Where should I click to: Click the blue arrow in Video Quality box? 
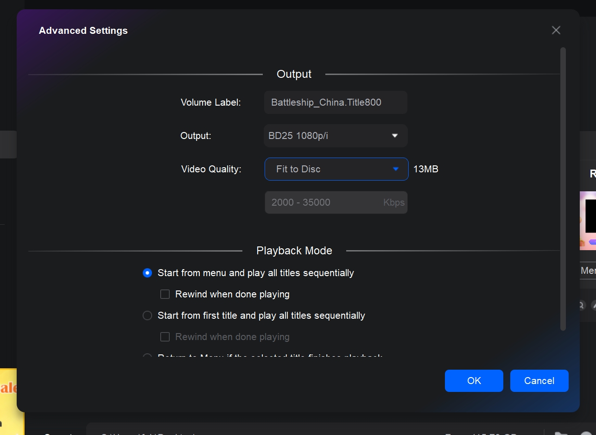point(396,169)
